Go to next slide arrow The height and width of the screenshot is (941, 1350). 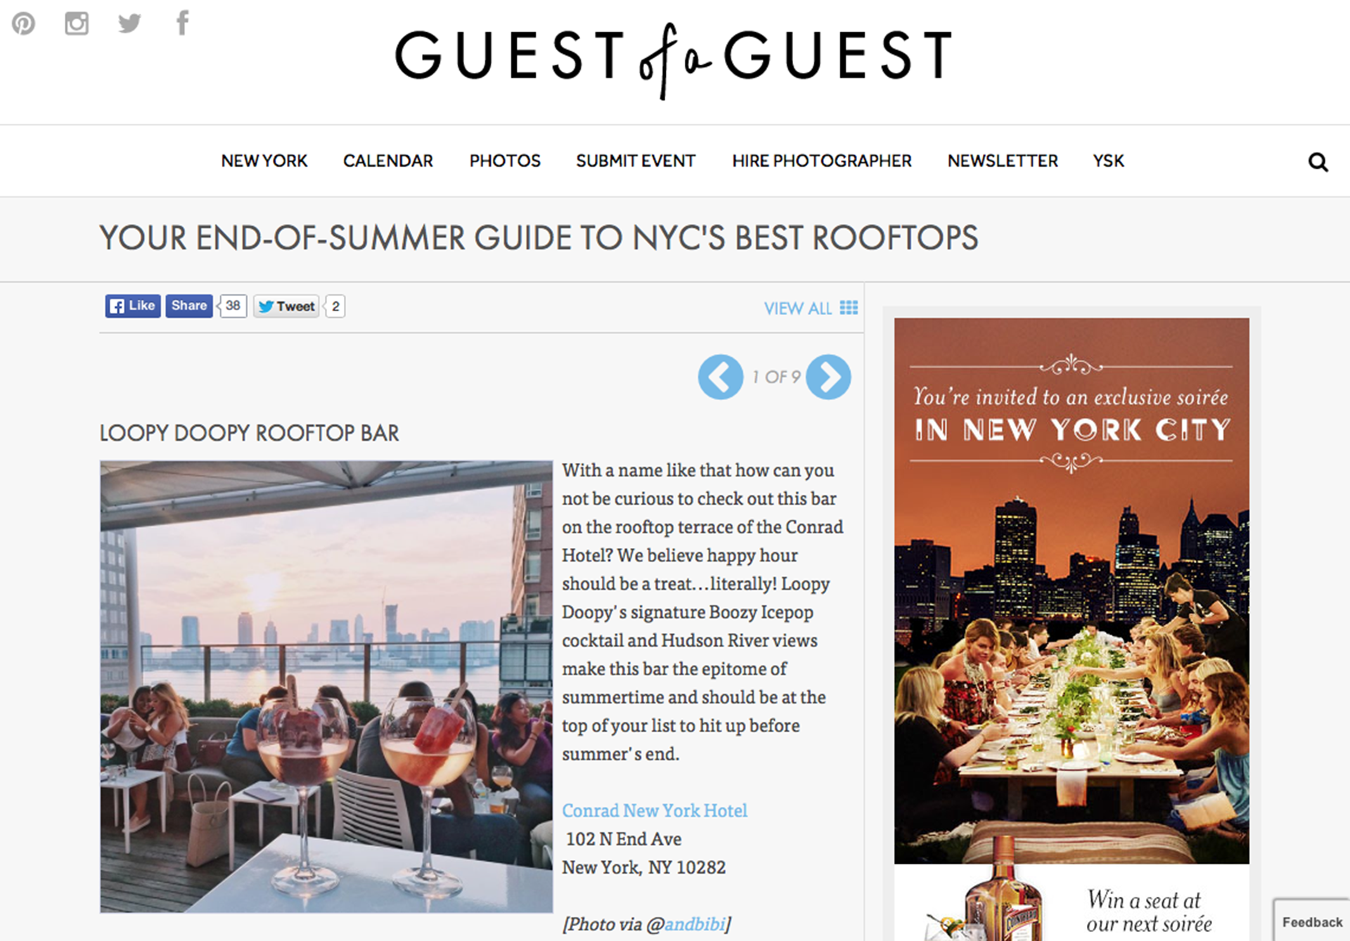[x=828, y=377]
